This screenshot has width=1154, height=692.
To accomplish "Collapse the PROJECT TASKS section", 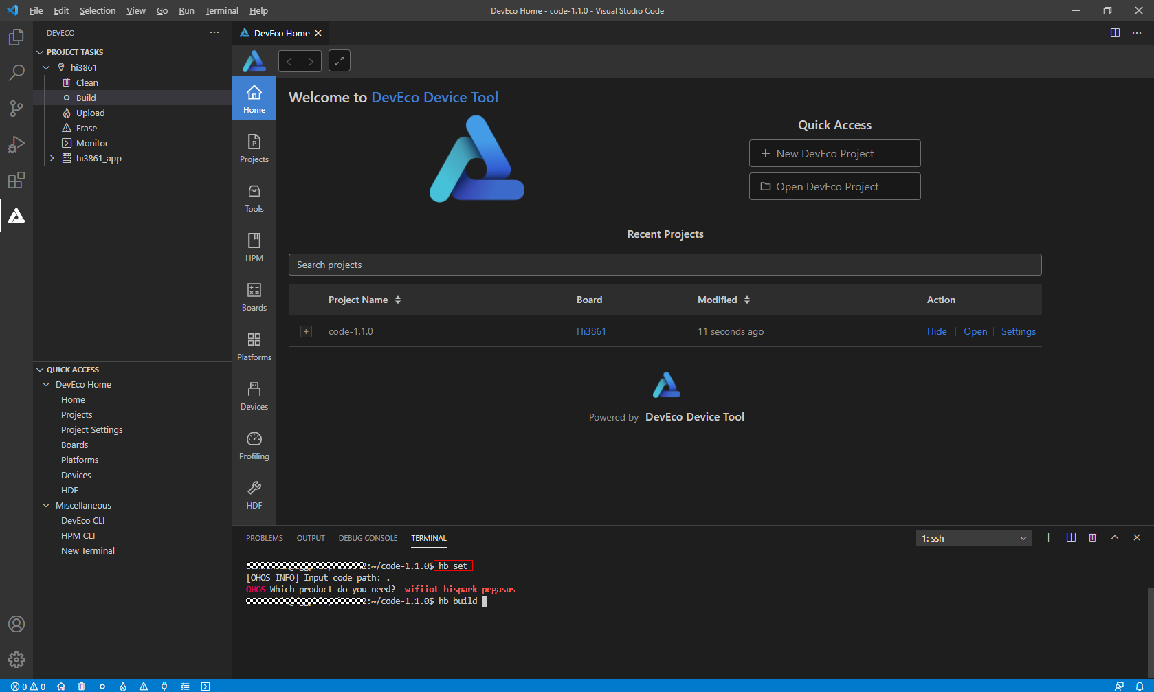I will (40, 52).
